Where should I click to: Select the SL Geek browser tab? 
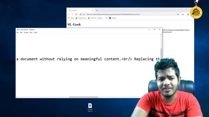(81, 10)
